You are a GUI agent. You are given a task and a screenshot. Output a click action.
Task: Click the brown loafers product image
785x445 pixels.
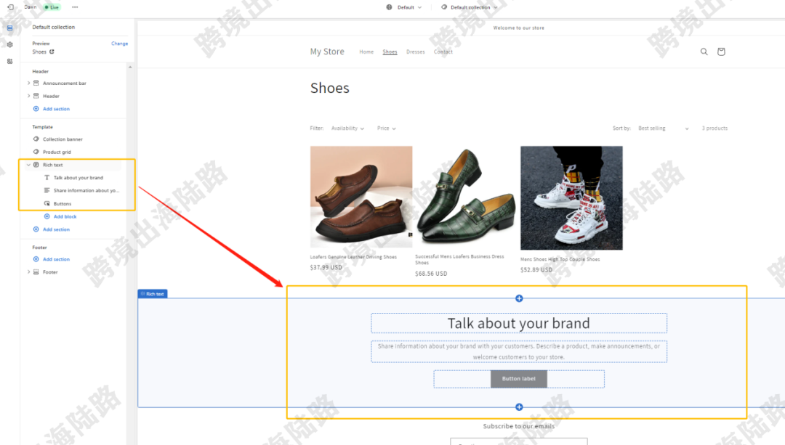pos(361,197)
